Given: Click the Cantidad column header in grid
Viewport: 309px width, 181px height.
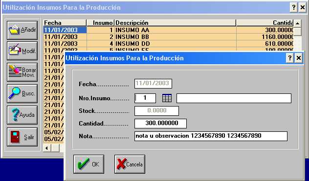Looking at the screenshot, I should (265, 23).
